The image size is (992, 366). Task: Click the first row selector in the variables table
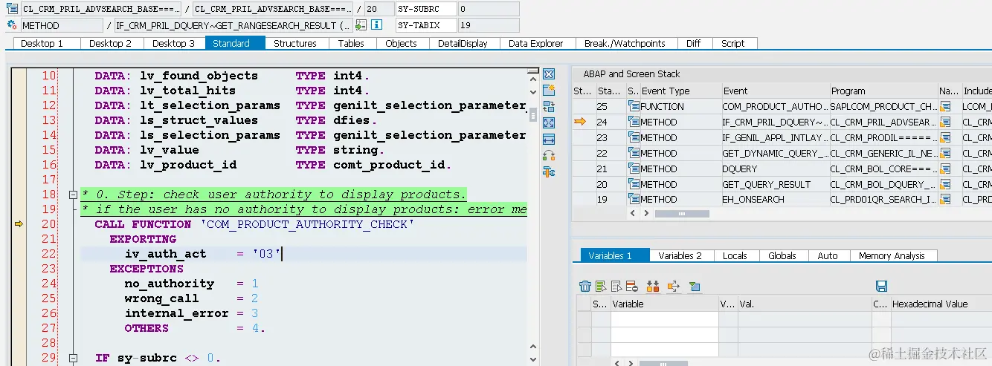[584, 318]
